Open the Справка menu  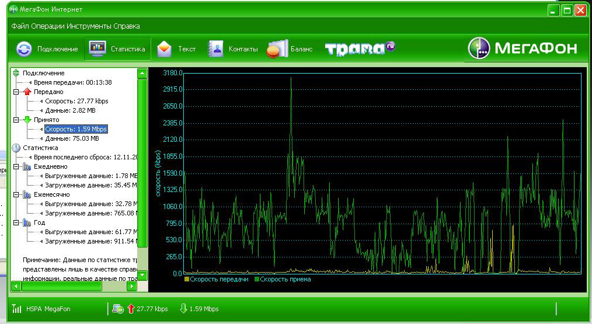126,26
